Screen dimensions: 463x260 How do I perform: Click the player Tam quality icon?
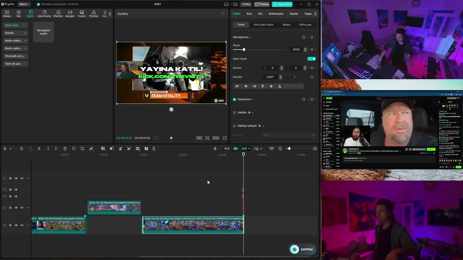point(199,138)
